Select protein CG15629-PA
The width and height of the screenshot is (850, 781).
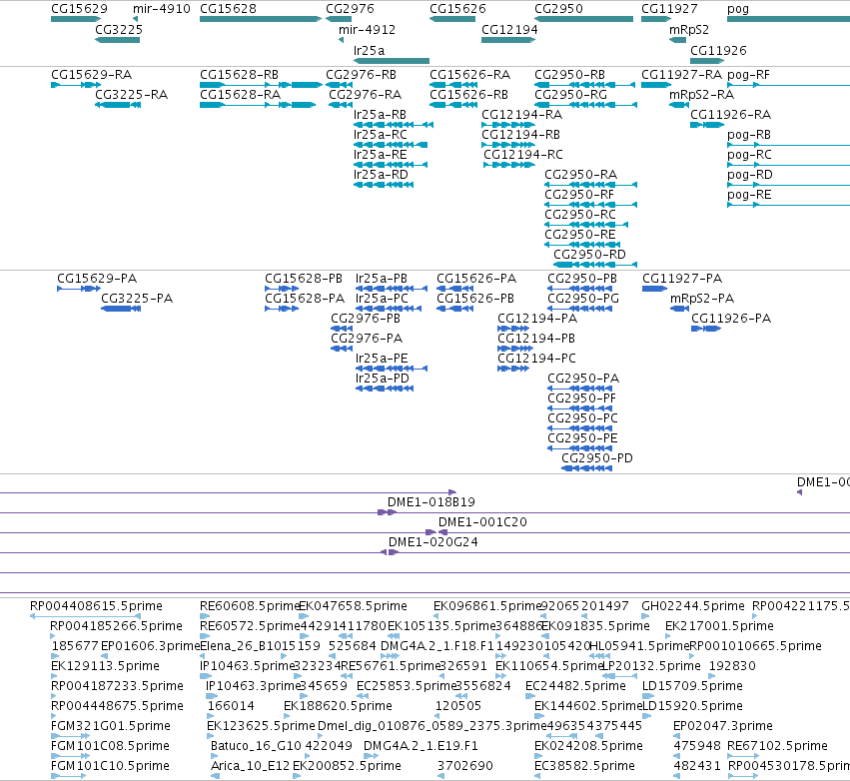tap(79, 289)
